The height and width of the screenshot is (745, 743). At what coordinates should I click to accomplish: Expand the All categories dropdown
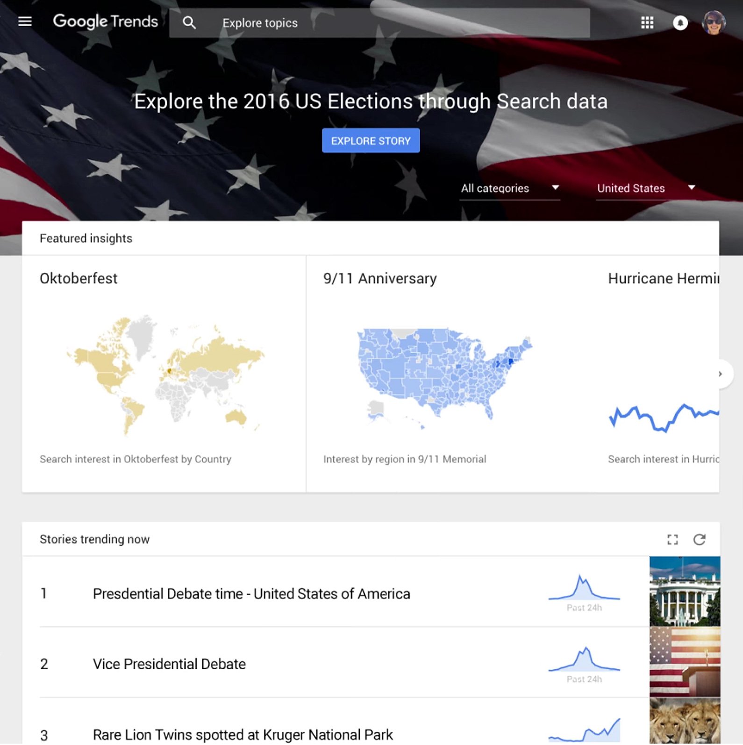[510, 188]
